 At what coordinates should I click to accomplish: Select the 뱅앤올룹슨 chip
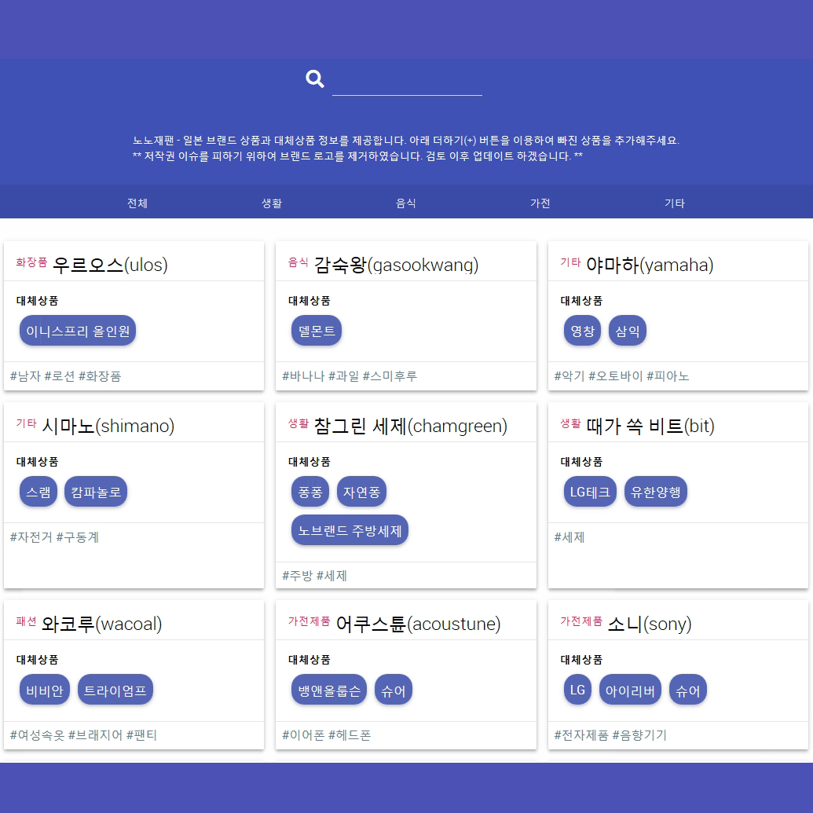point(329,690)
